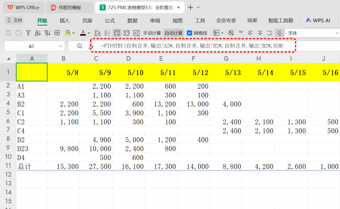Open the 页面 Page tab

click(x=87, y=21)
